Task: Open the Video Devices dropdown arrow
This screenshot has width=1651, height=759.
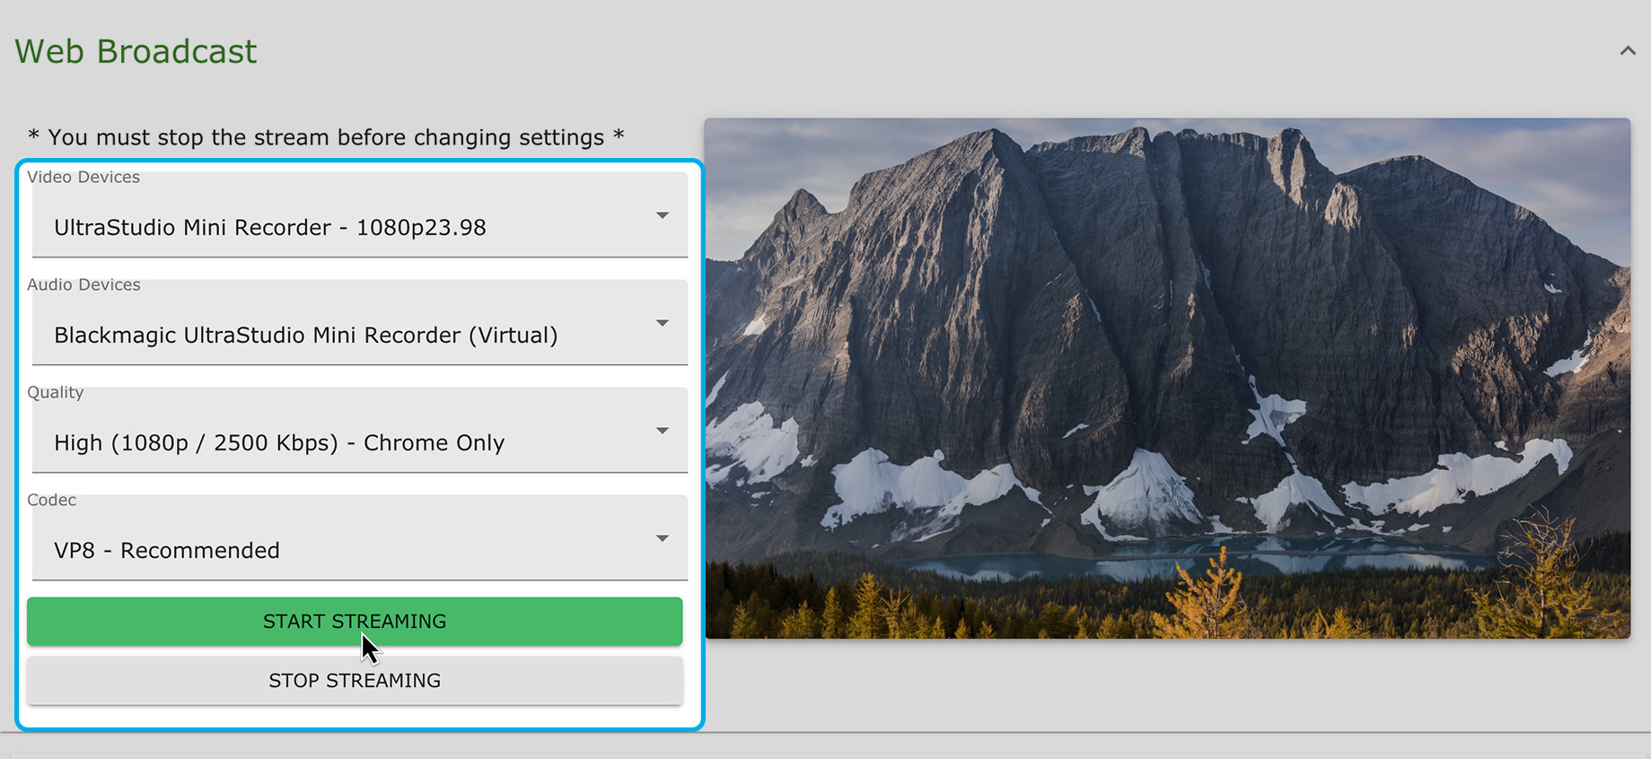Action: [x=663, y=215]
